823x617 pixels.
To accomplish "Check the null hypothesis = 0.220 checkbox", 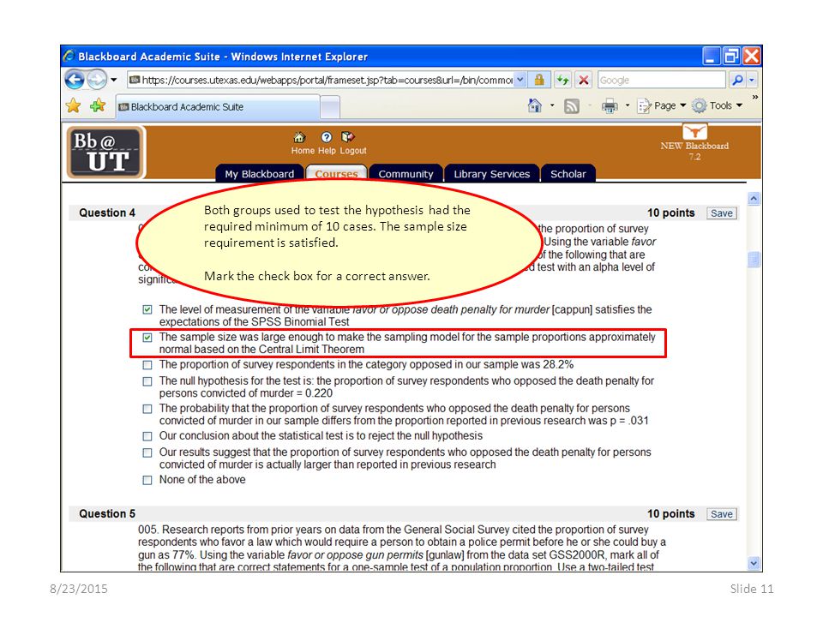I will pyautogui.click(x=147, y=381).
